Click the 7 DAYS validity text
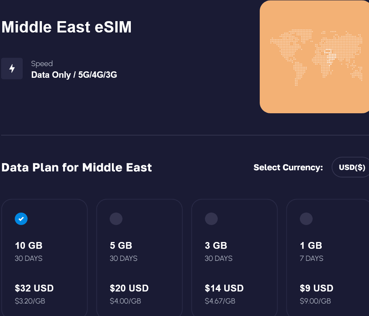The height and width of the screenshot is (316, 369). tap(312, 259)
